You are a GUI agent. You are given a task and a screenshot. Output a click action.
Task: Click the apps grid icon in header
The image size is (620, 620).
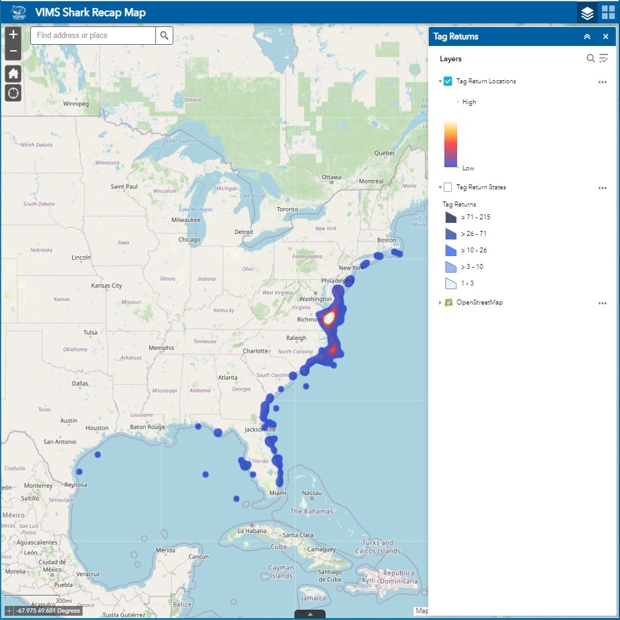coord(607,12)
